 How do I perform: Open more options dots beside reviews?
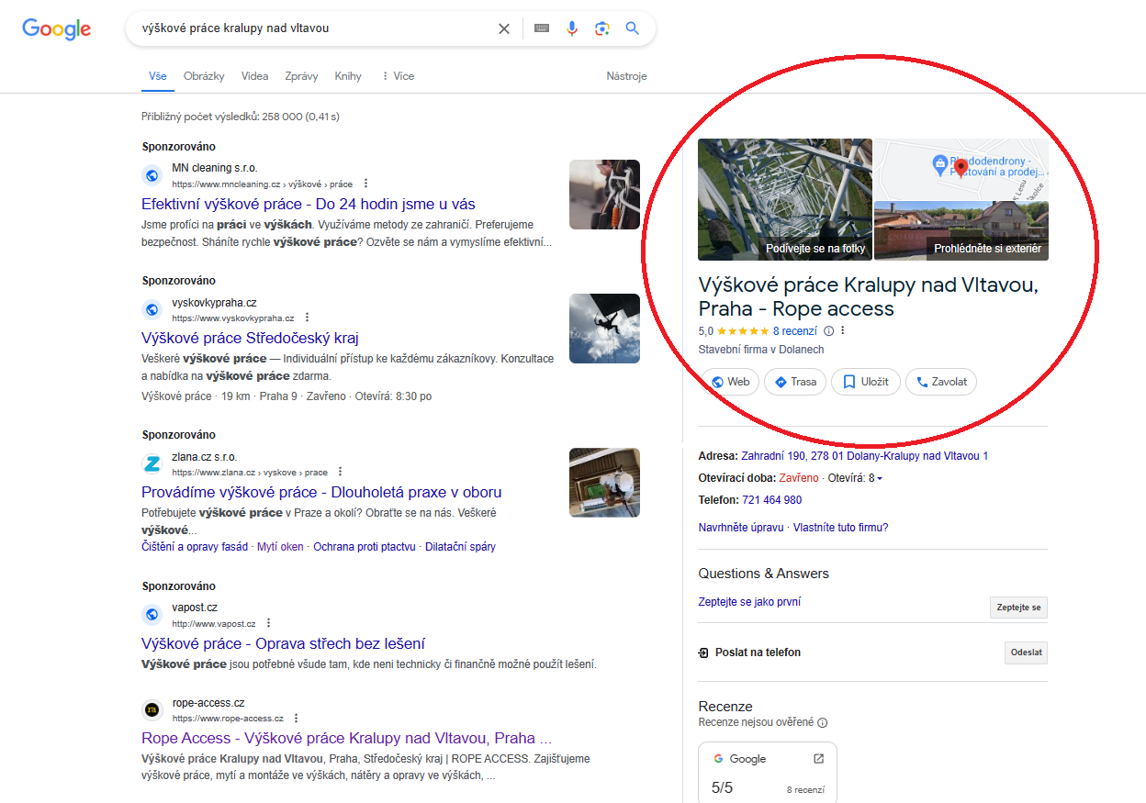[x=842, y=331]
